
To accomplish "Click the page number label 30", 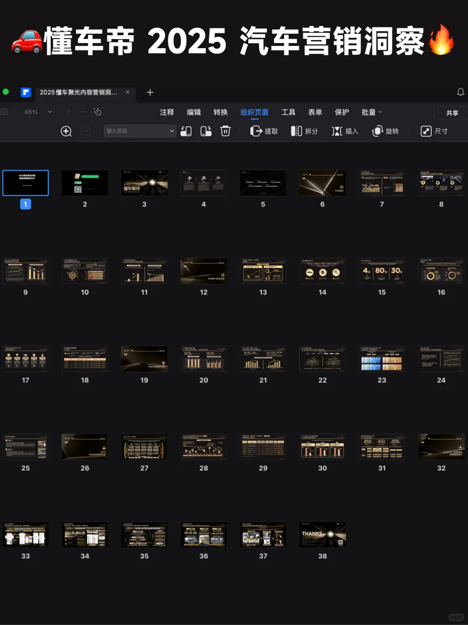I will [x=322, y=468].
